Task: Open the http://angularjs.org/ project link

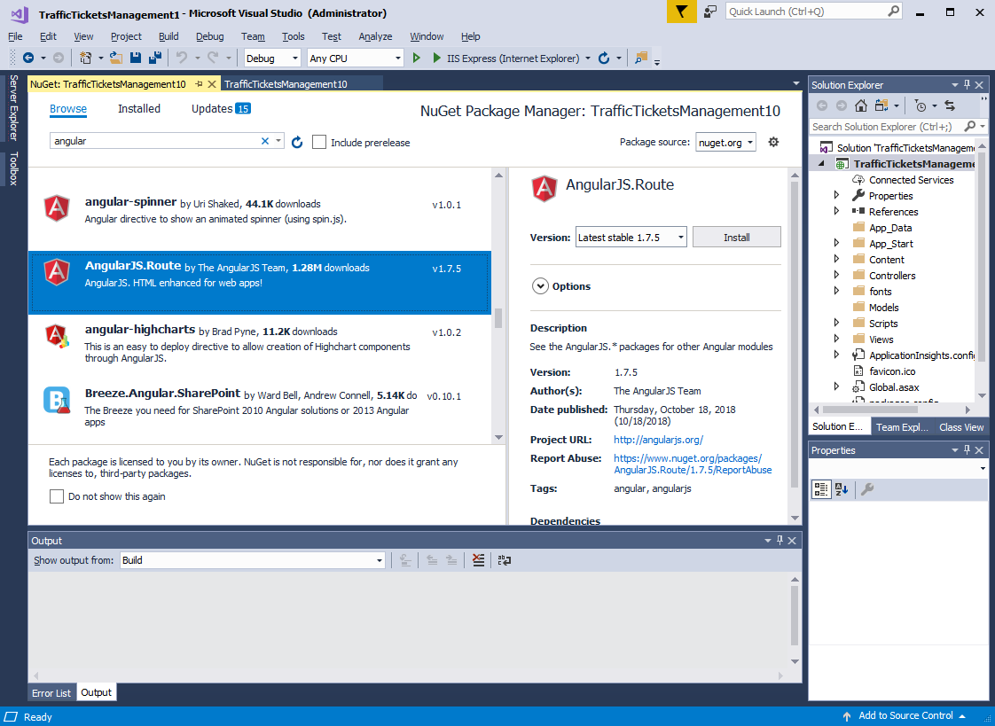Action: [x=658, y=440]
